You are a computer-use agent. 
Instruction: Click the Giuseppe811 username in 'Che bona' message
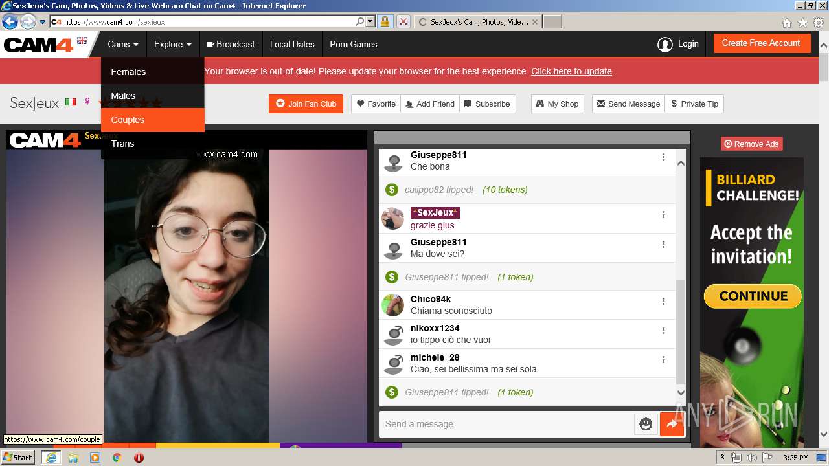[x=438, y=155]
